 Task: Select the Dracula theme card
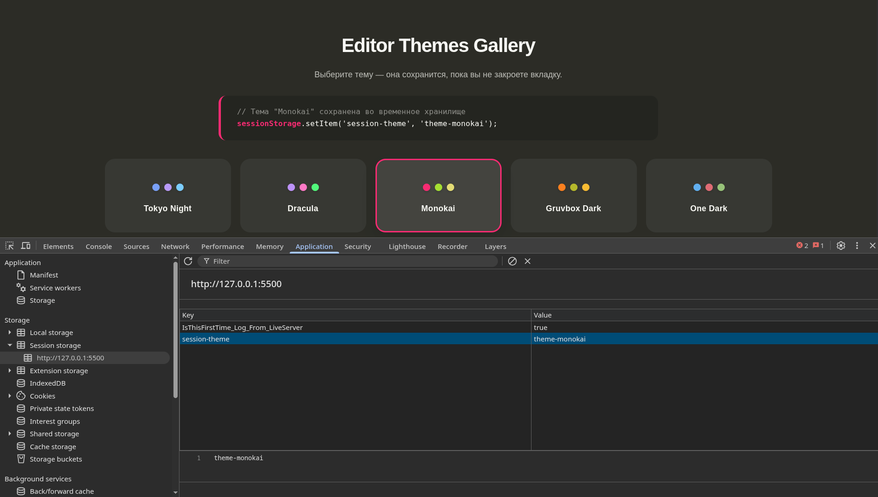click(x=303, y=195)
